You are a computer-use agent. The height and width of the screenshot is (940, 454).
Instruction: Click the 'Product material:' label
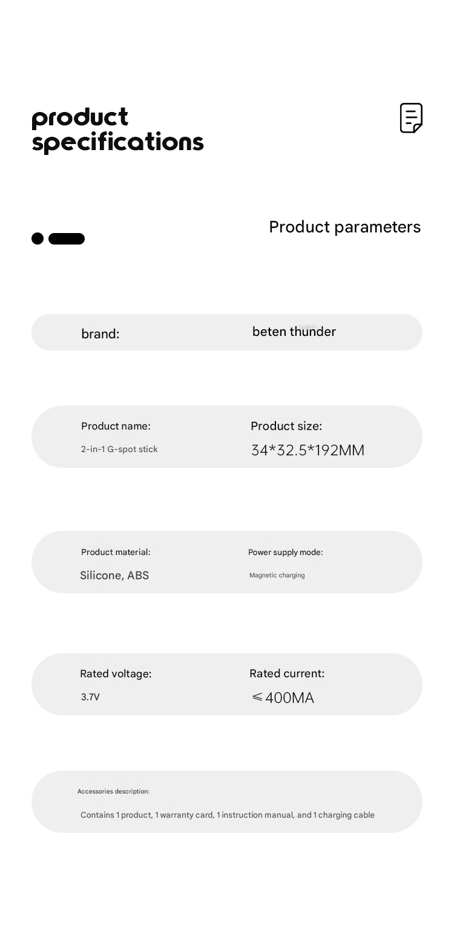coord(116,552)
